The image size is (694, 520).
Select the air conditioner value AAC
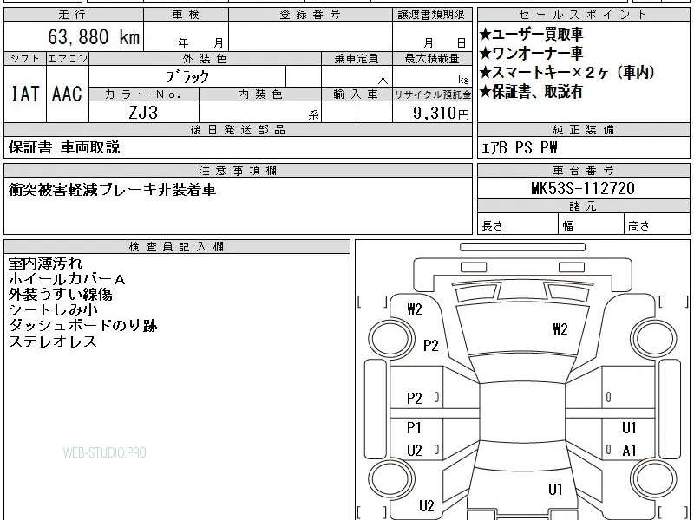click(68, 94)
